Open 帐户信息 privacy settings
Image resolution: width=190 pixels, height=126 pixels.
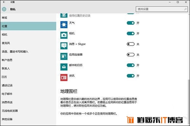pyautogui.click(x=28, y=60)
